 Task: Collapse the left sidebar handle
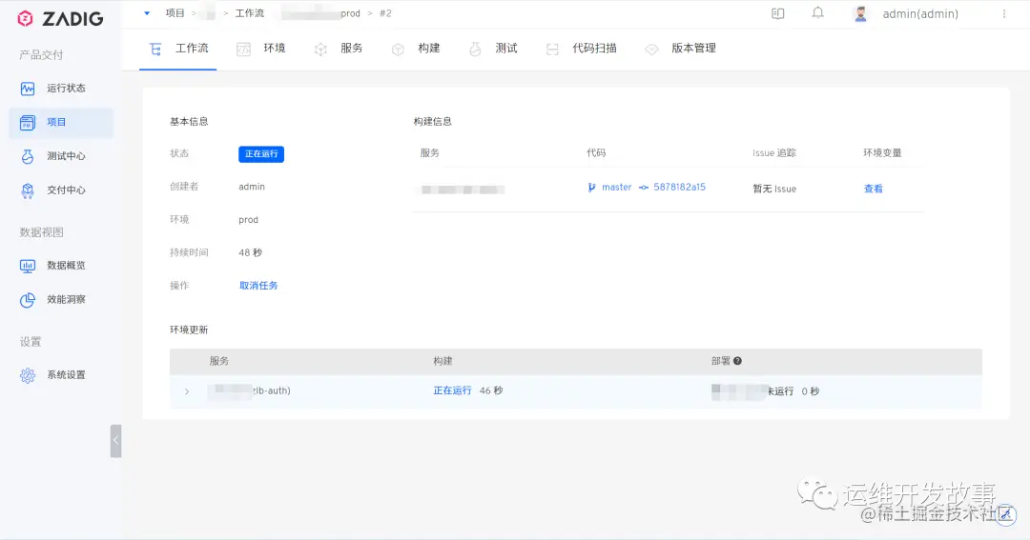point(115,441)
